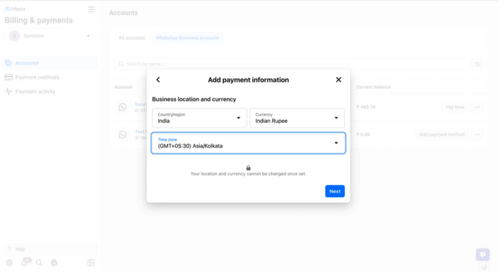502x277 pixels.
Task: Open the chat support icon
Action: 483,254
